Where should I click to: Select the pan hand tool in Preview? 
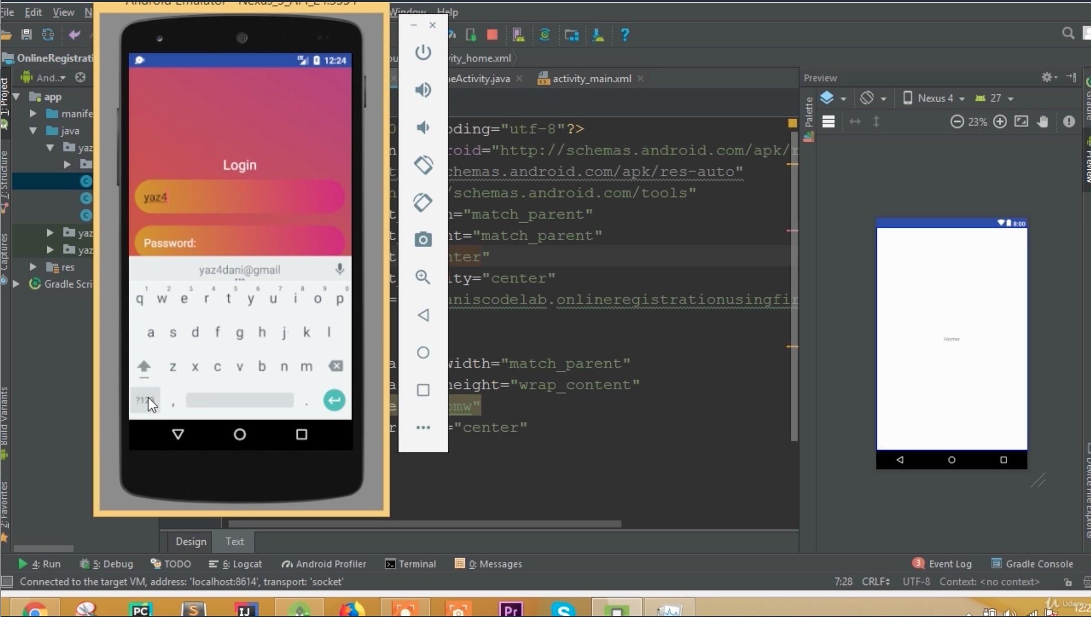tap(1043, 122)
